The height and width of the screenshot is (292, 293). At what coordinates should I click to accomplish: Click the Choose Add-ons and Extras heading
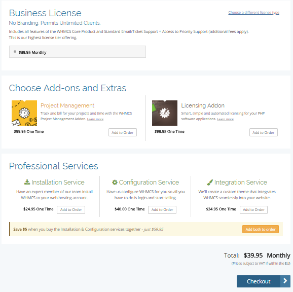coord(67,88)
